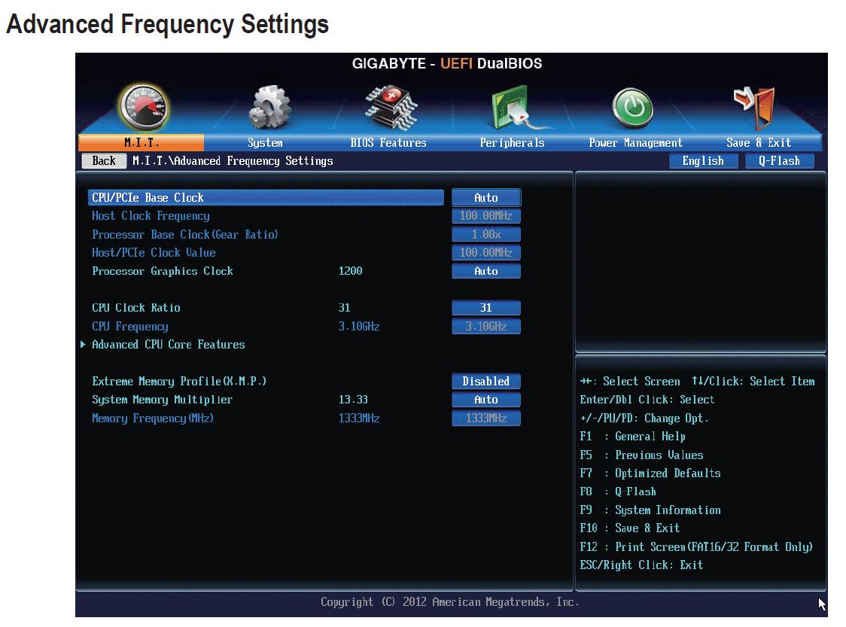Edit the CPU Clock Ratio value 31

point(486,308)
